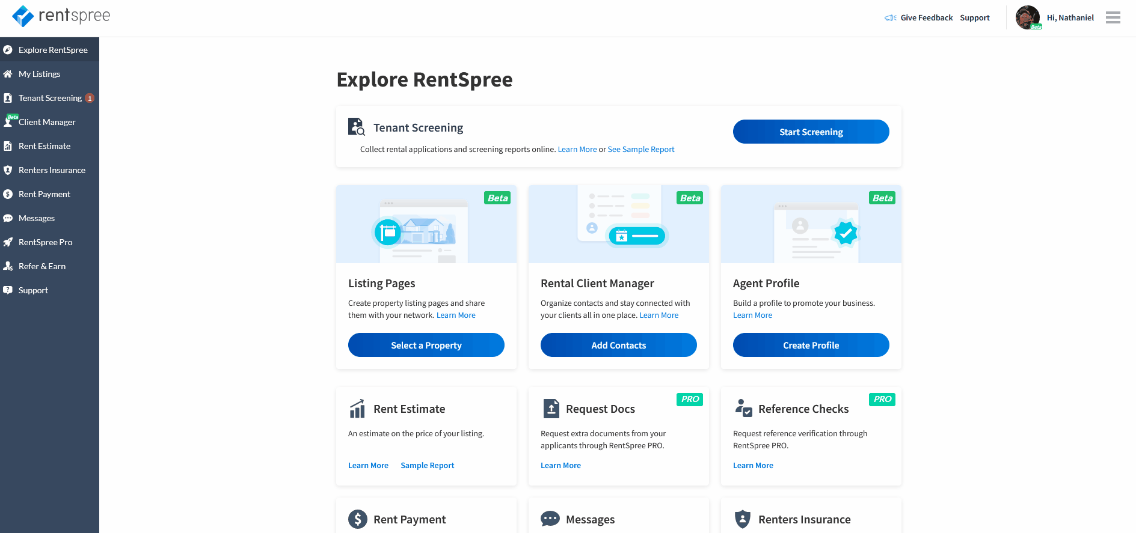Open RentSpree Pro sidebar item
The height and width of the screenshot is (533, 1136).
[x=49, y=242]
